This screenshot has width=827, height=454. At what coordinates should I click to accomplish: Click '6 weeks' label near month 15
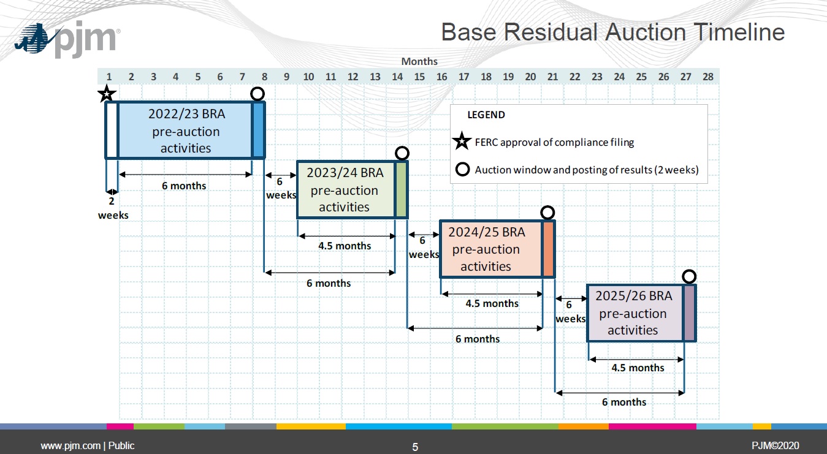(x=424, y=248)
